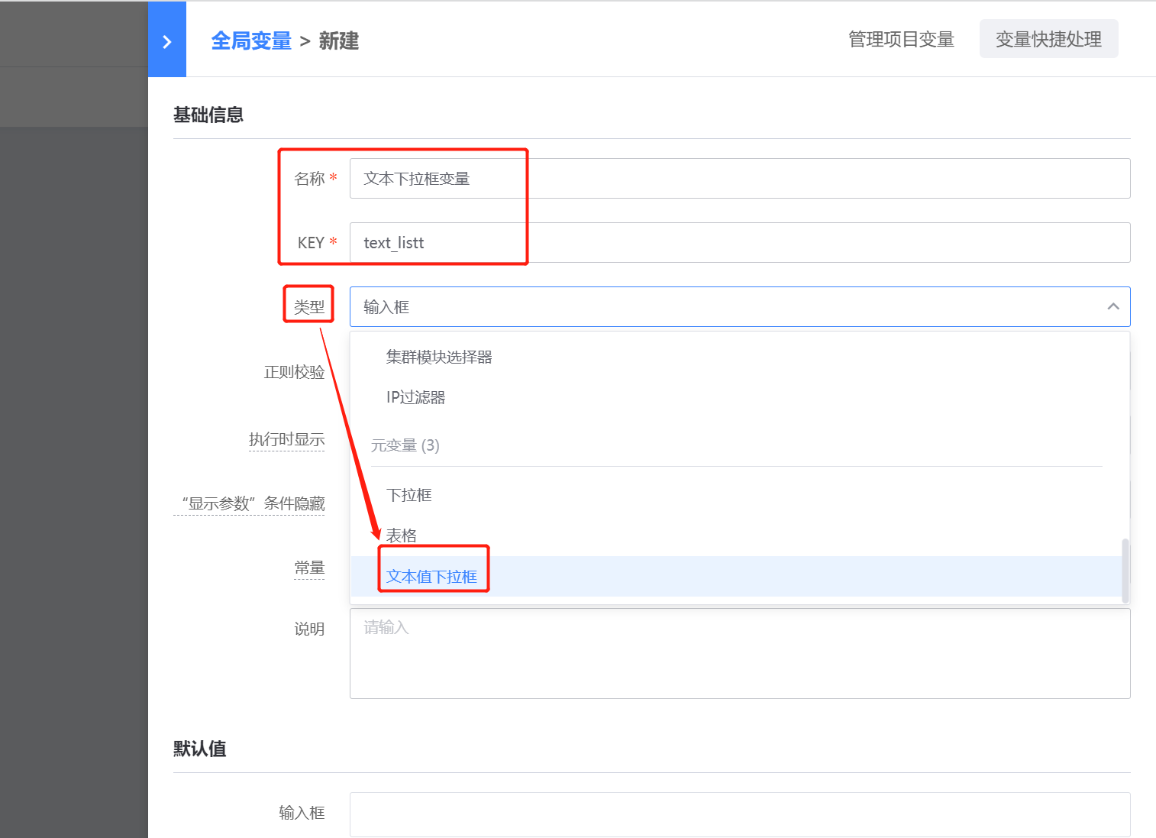This screenshot has height=838, width=1156.
Task: Click the 说明 description text area
Action: click(x=687, y=653)
